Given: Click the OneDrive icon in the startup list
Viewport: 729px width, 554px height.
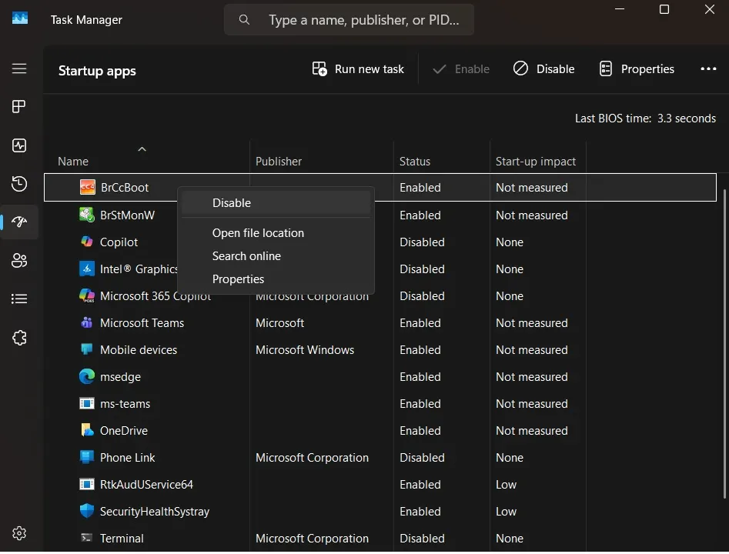Looking at the screenshot, I should 85,430.
